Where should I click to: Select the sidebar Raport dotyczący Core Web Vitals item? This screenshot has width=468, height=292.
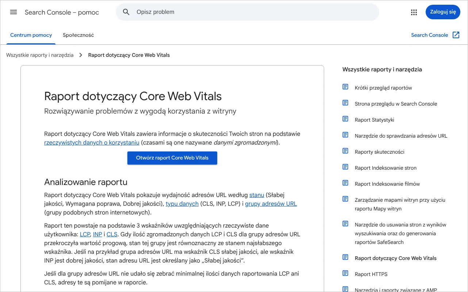point(396,258)
